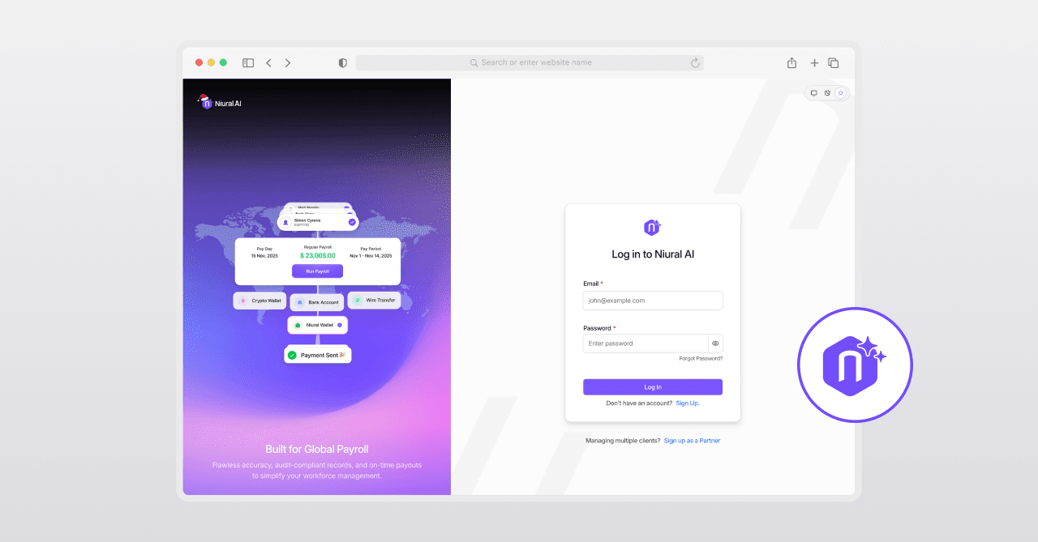Screen dimensions: 1038x542
Task: Click the Niural logo above the login heading
Action: 652,228
